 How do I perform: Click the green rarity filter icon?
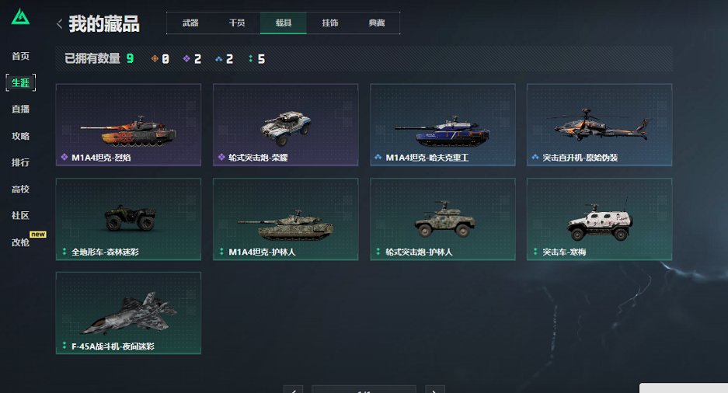click(x=251, y=58)
